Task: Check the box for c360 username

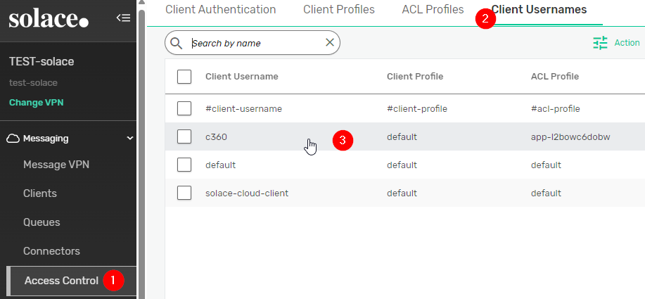Action: (x=184, y=136)
